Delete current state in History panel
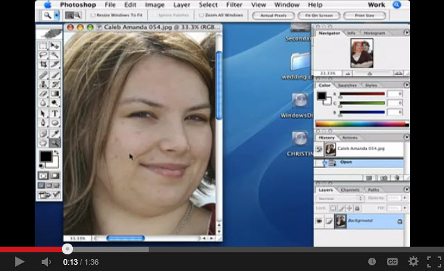Viewport: 444px width, 271px height. pos(397,178)
